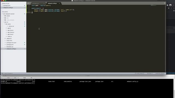Collapse the styles folder

coord(5,24)
